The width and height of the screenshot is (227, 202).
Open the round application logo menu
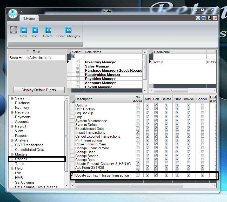pyautogui.click(x=13, y=14)
